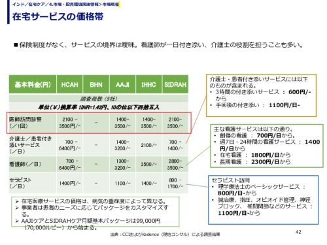Click the IHHC column header
The image size is (327, 245).
tap(148, 84)
